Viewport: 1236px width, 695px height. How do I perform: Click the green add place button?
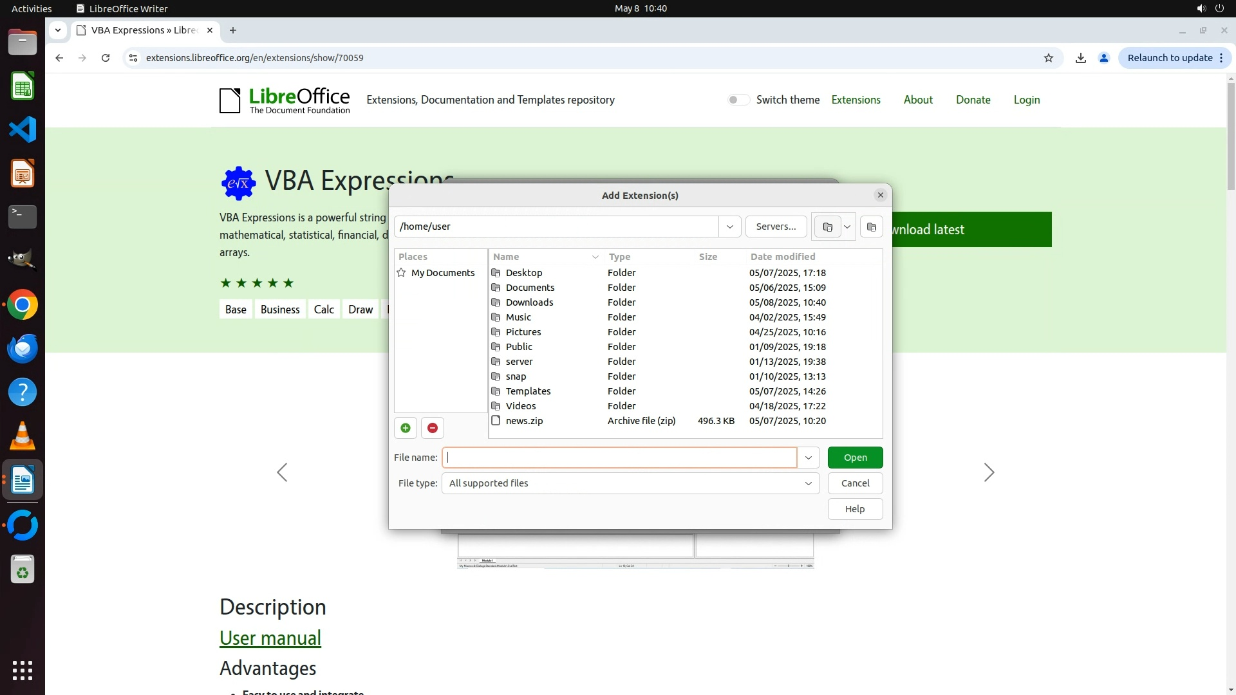[x=406, y=428]
